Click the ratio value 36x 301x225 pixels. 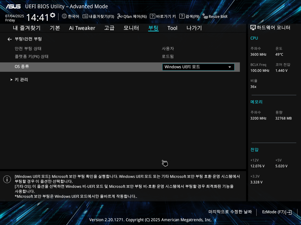point(253,87)
